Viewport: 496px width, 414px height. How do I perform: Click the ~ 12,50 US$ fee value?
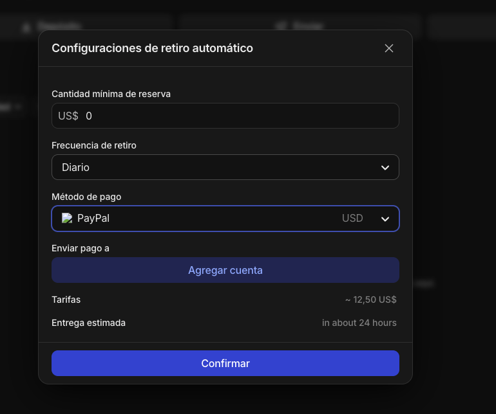(371, 300)
